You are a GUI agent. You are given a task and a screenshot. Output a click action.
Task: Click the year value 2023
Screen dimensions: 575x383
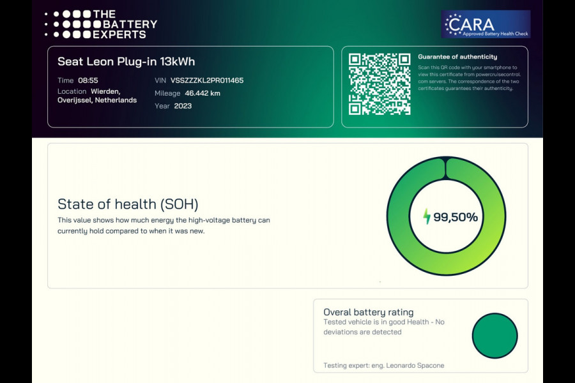pyautogui.click(x=183, y=106)
